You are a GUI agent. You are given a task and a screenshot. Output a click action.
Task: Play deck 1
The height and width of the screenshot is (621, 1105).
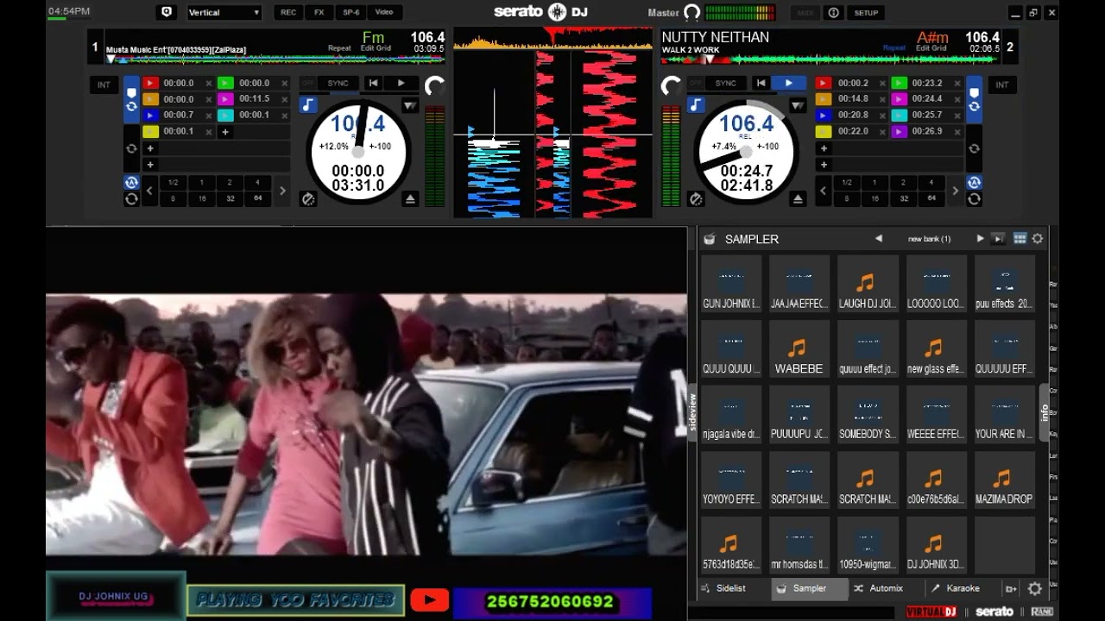[401, 83]
